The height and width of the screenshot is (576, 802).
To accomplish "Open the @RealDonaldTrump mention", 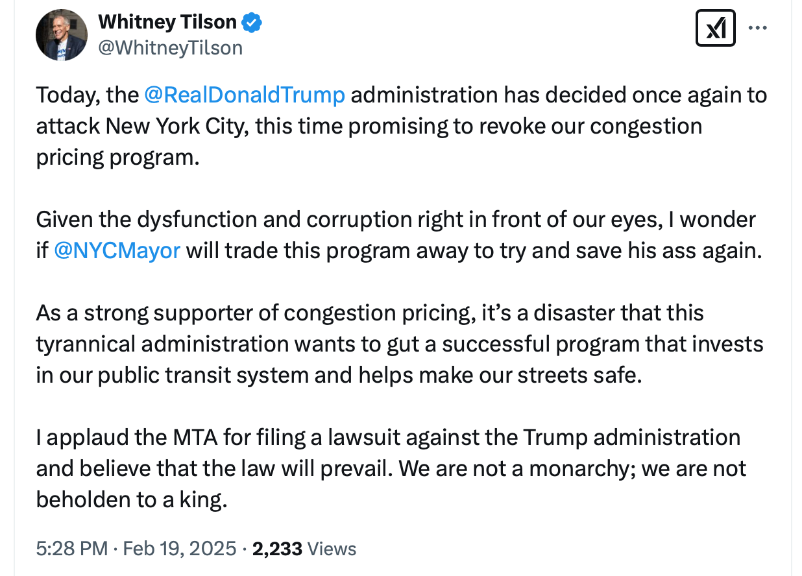I will click(x=244, y=95).
